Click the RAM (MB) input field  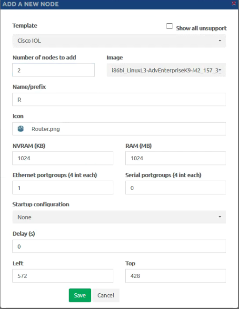pos(176,158)
